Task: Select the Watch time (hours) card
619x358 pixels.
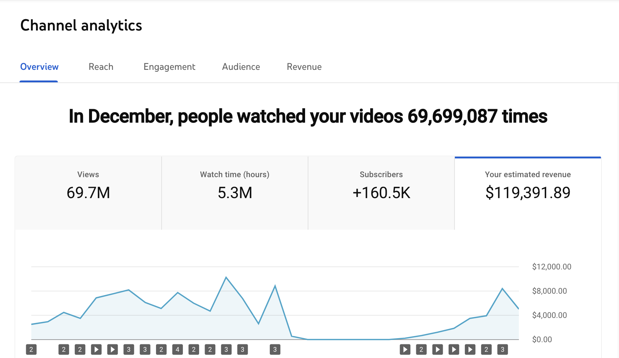Action: point(235,193)
